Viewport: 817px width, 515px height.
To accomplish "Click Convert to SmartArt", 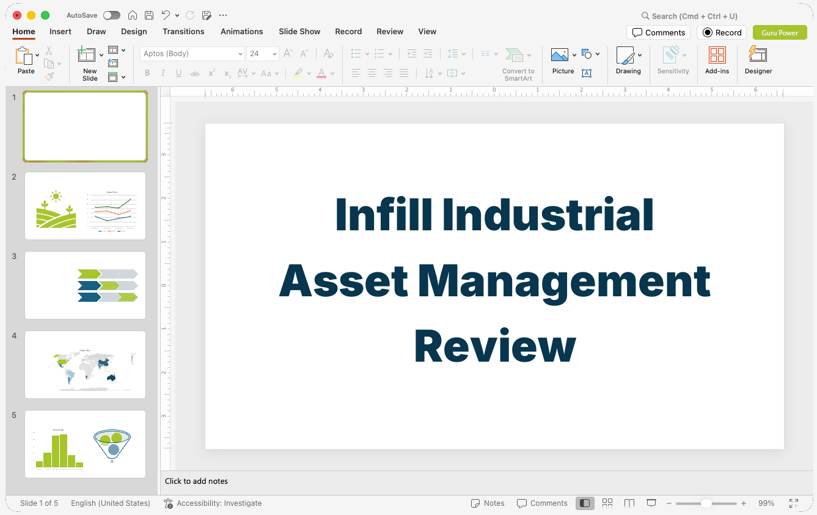I will pos(518,64).
